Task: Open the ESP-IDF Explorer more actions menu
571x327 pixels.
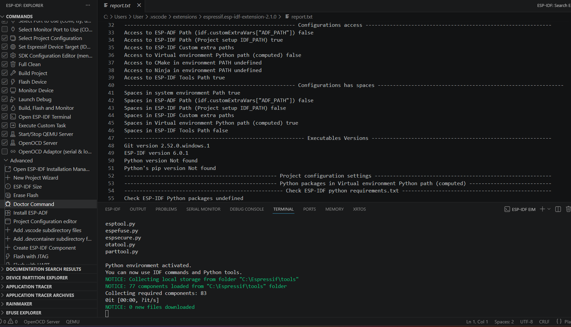Action: [x=88, y=5]
